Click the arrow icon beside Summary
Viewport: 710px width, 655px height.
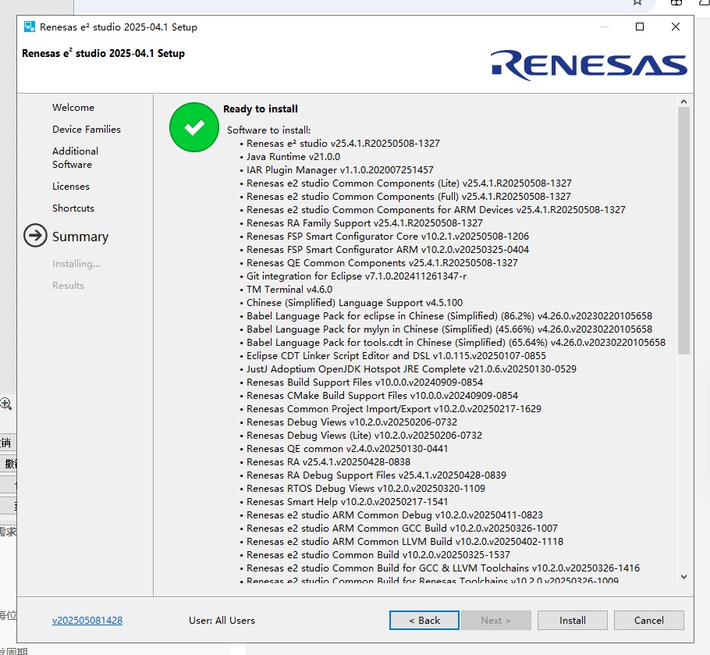click(x=35, y=236)
